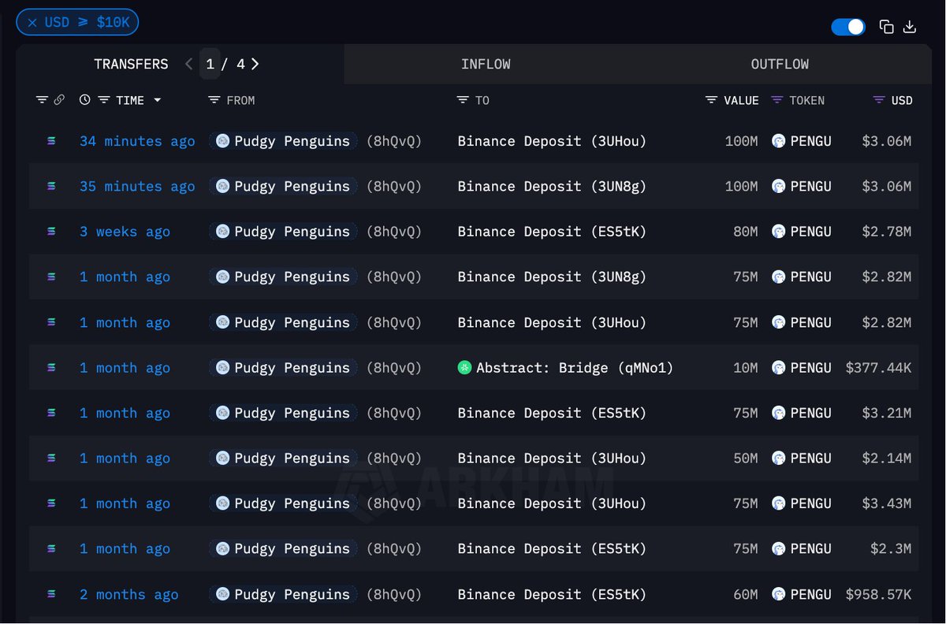Open Binance Deposit (3UN8g) in 35 minutes row

552,186
